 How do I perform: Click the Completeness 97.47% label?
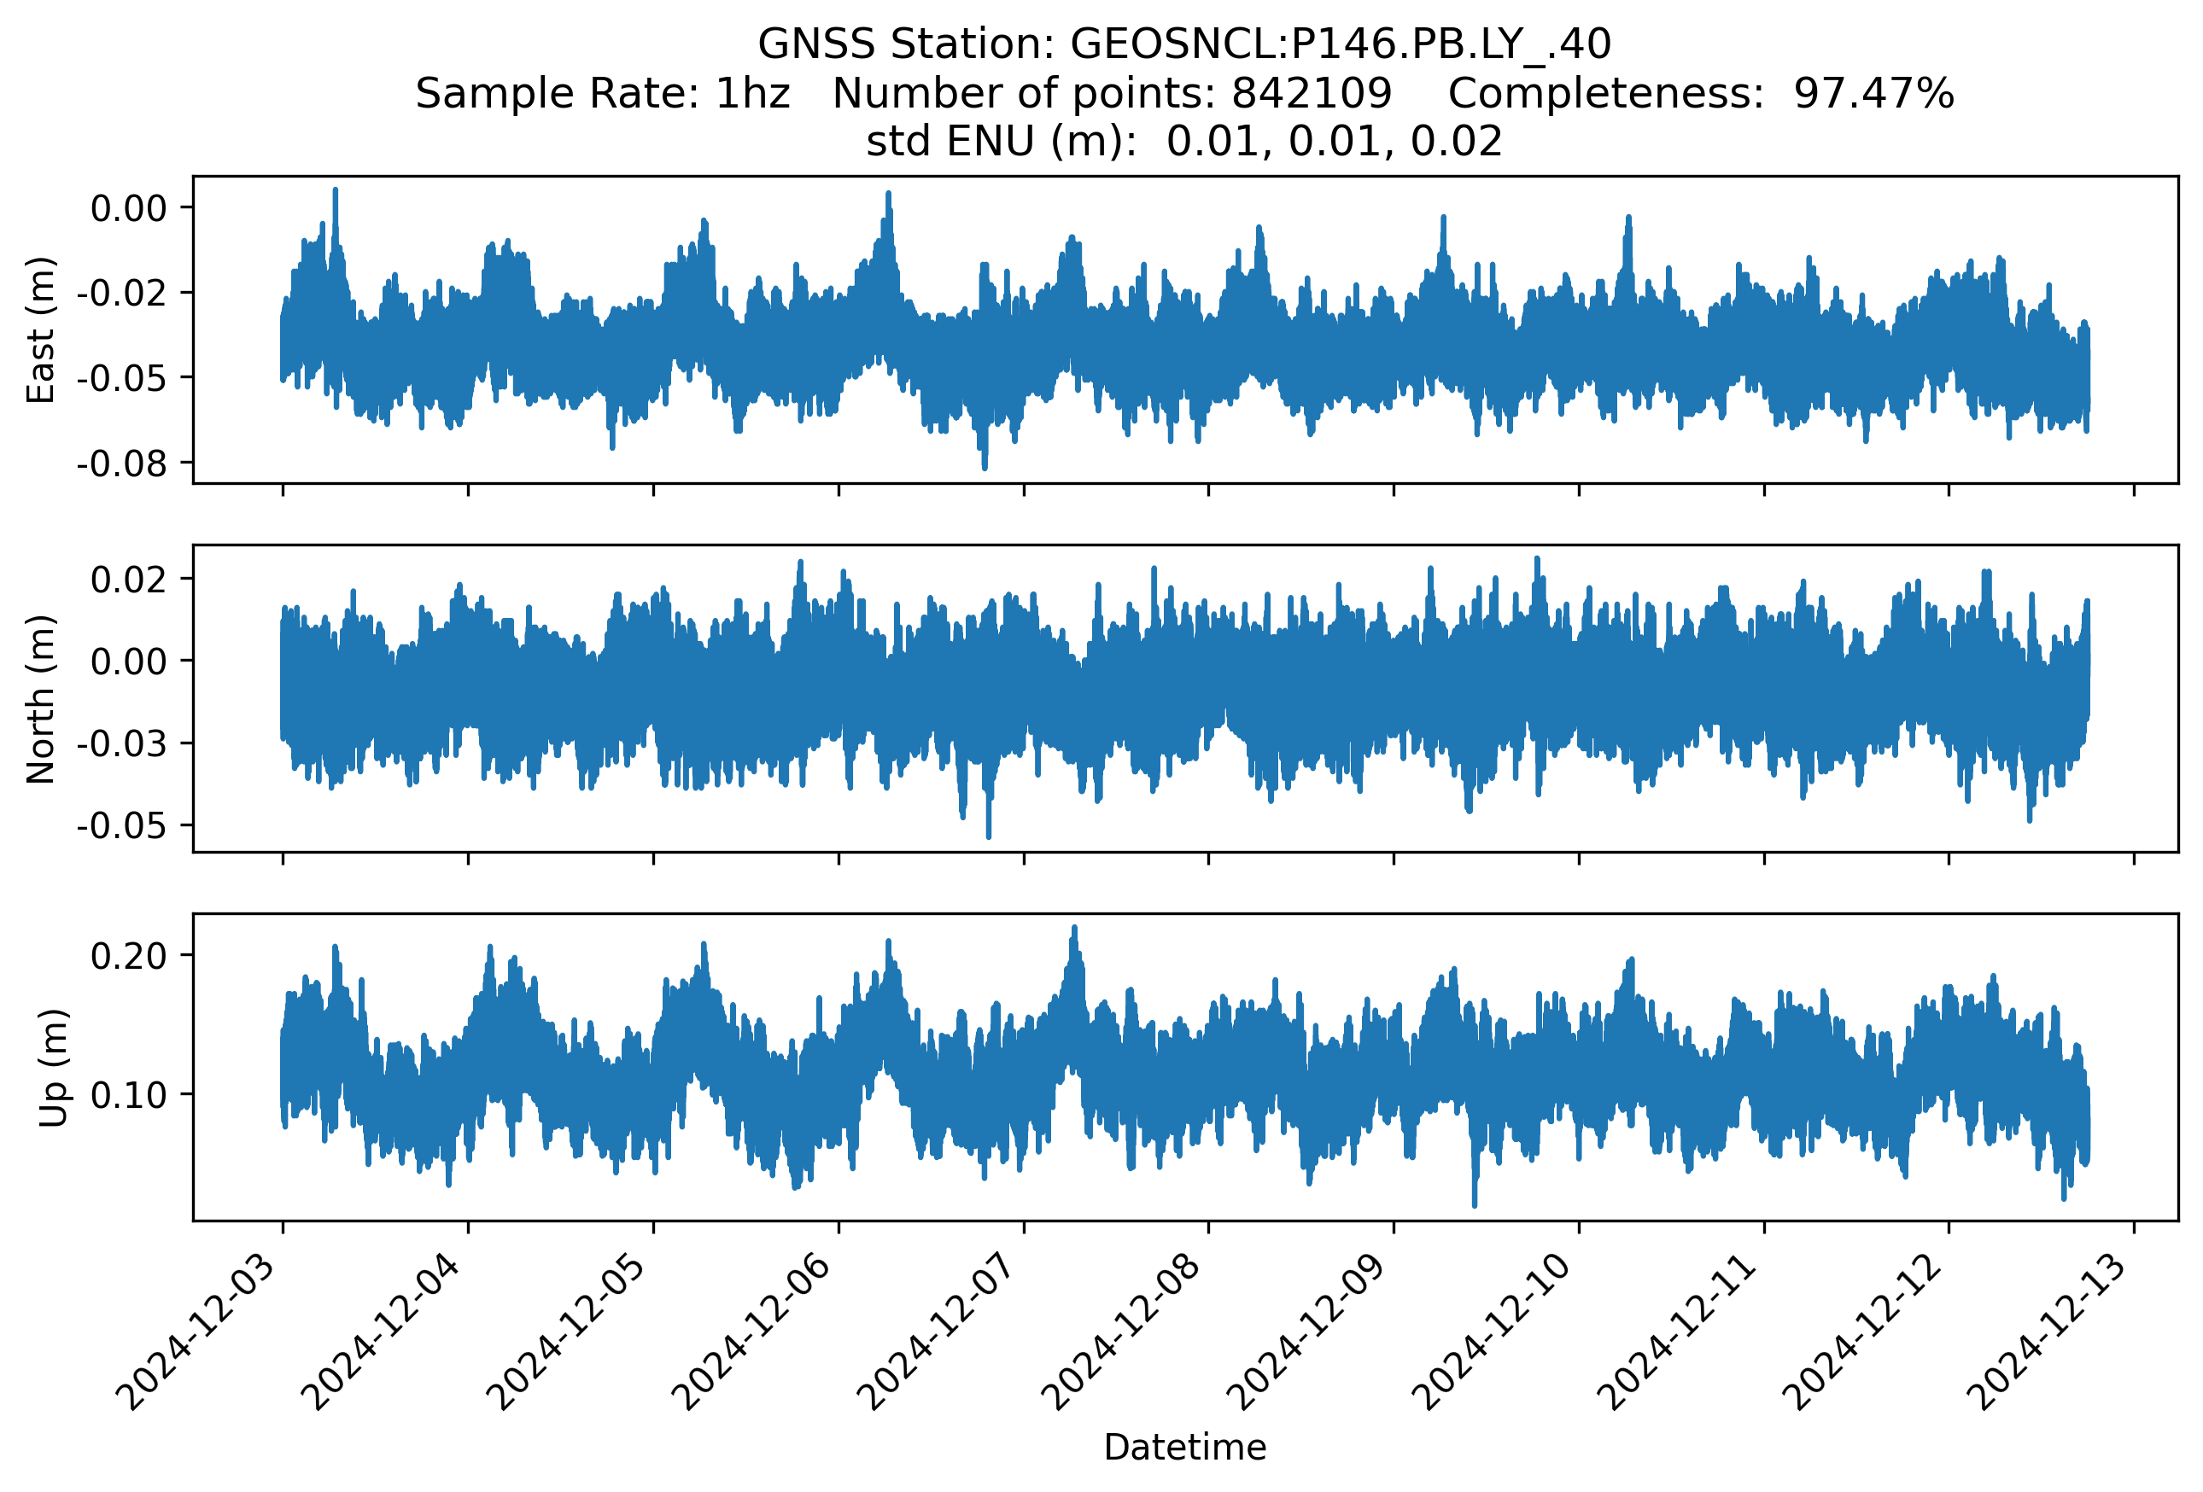[x=1700, y=94]
